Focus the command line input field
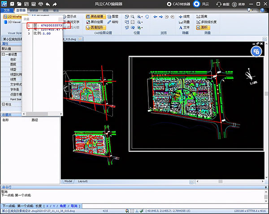 point(175,206)
